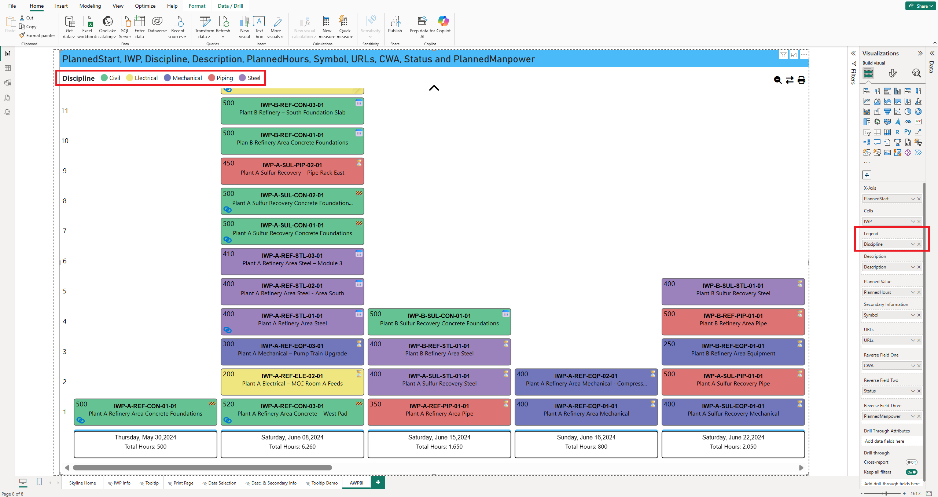Viewport: 938px width, 497px height.
Task: Open Status field dropdown arrow
Action: (913, 391)
